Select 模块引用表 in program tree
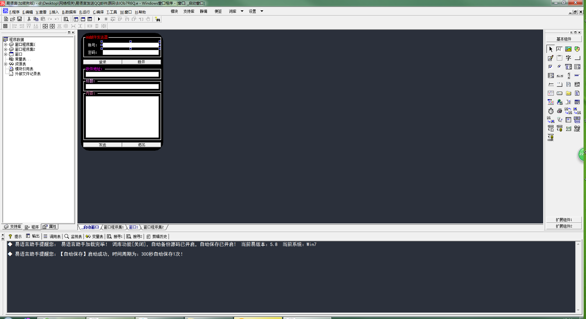Image resolution: width=586 pixels, height=319 pixels. coord(24,69)
